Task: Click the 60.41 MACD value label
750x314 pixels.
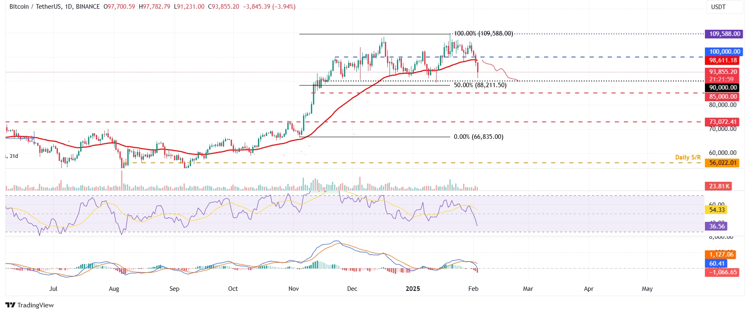Action: coord(717,264)
